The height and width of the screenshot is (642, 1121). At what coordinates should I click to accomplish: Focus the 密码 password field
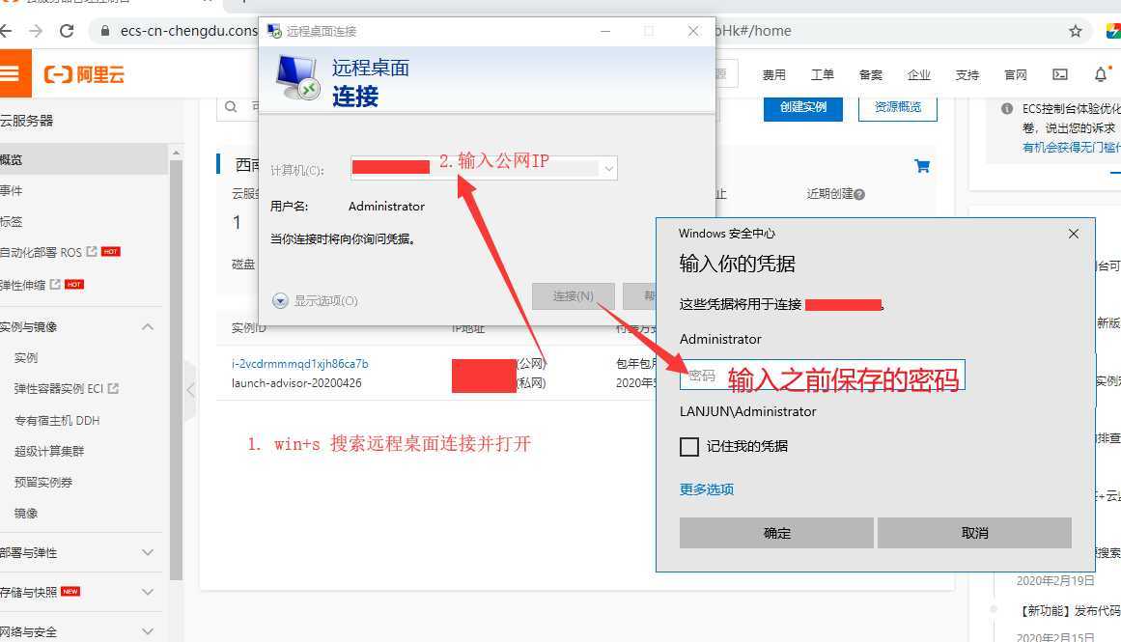pos(822,376)
